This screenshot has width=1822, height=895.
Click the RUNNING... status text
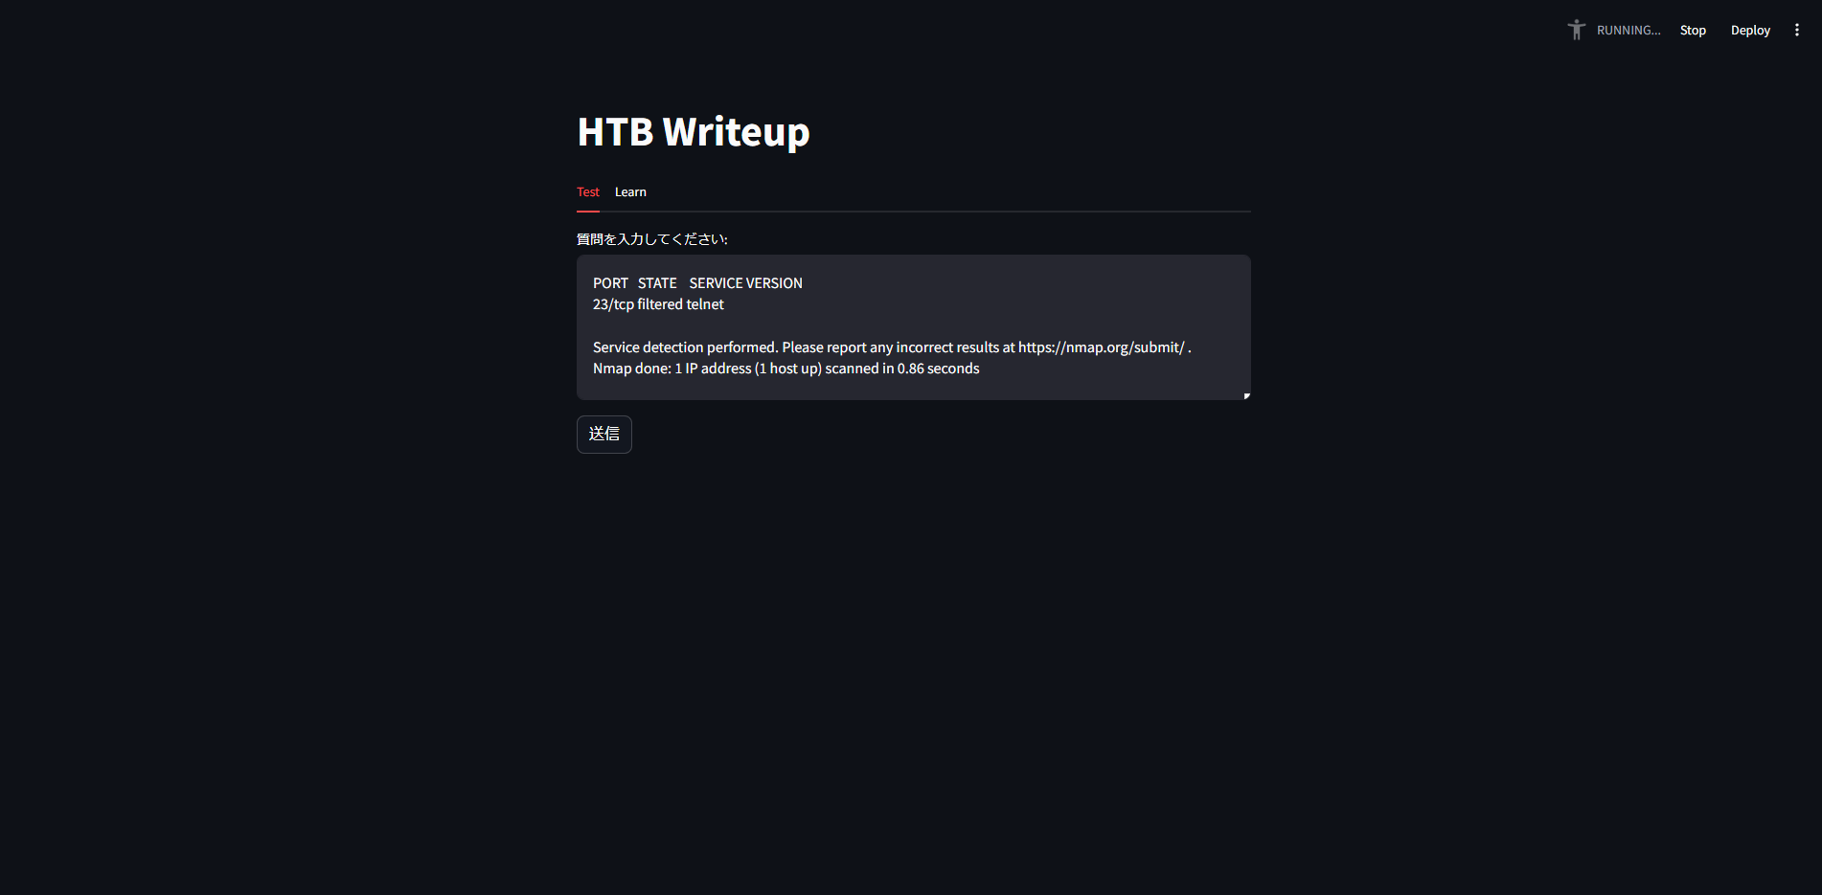[x=1628, y=31]
